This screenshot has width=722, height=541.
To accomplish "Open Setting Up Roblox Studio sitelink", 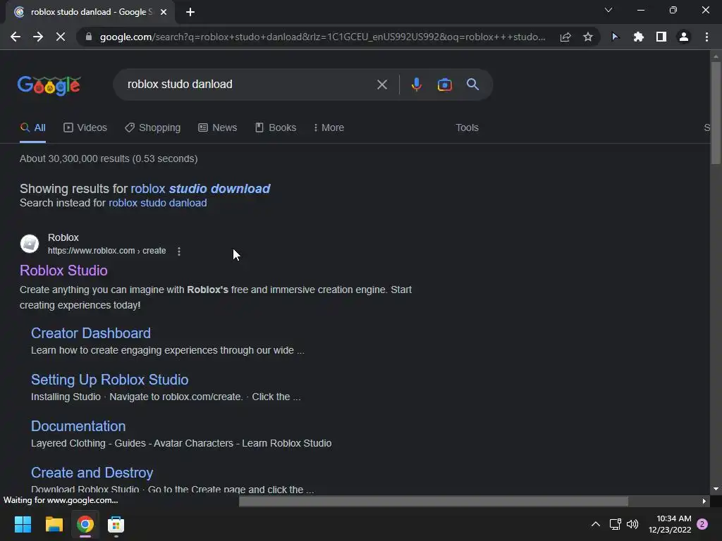I will (109, 380).
